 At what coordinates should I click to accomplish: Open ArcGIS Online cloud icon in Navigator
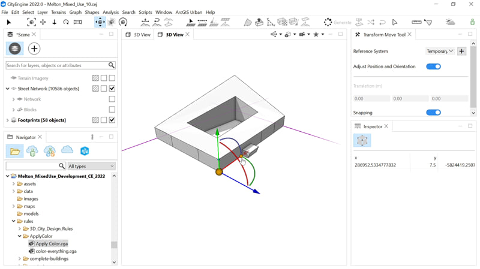click(x=67, y=150)
